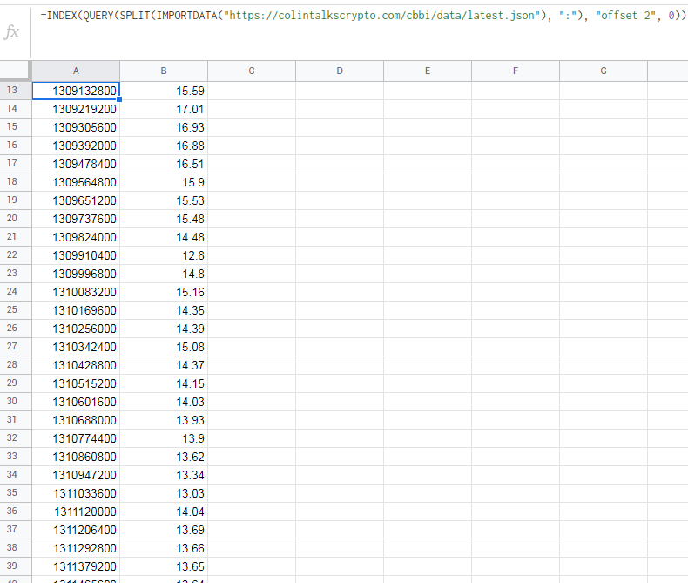Select row 35 header
Viewport: 688px width, 583px height.
(x=16, y=493)
